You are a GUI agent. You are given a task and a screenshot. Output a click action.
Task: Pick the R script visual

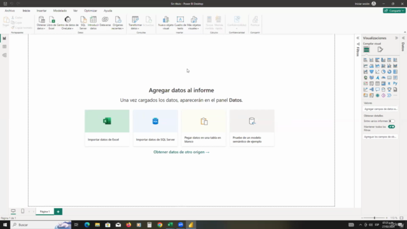point(389,83)
